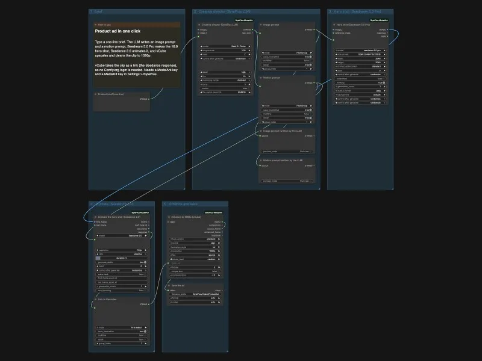Select the 4 · Animate group title

click(112, 204)
